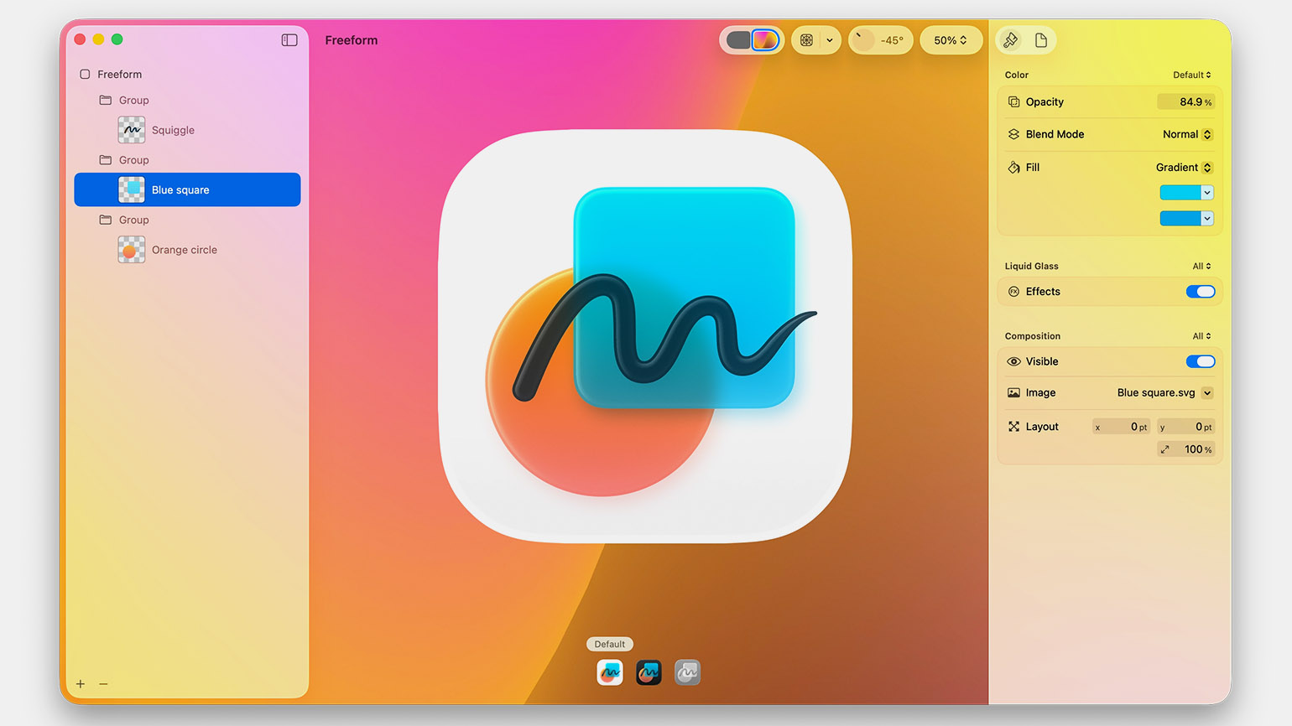Viewport: 1292px width, 726px height.
Task: Click the grid overlay icon in toolbar
Action: point(806,40)
